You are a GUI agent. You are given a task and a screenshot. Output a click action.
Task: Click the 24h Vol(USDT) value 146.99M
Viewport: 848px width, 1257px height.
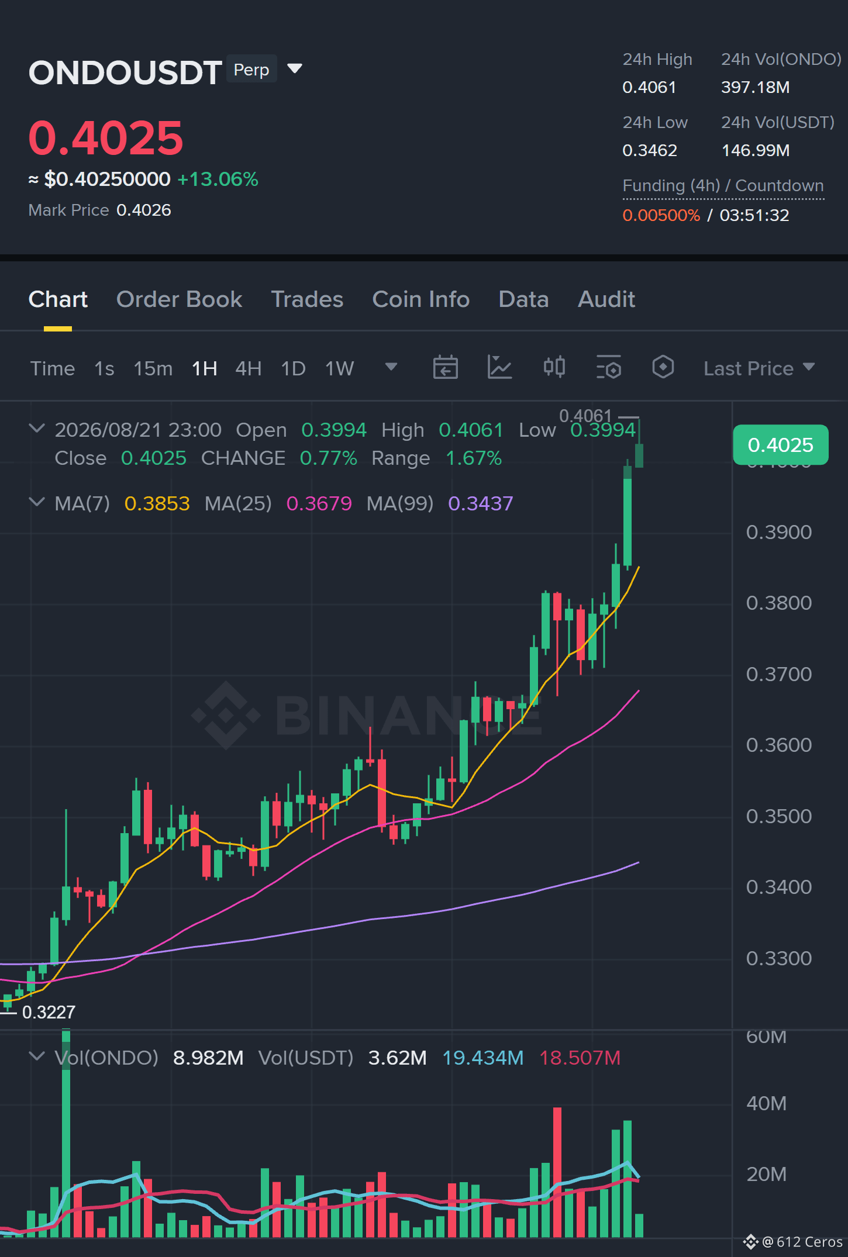click(756, 150)
